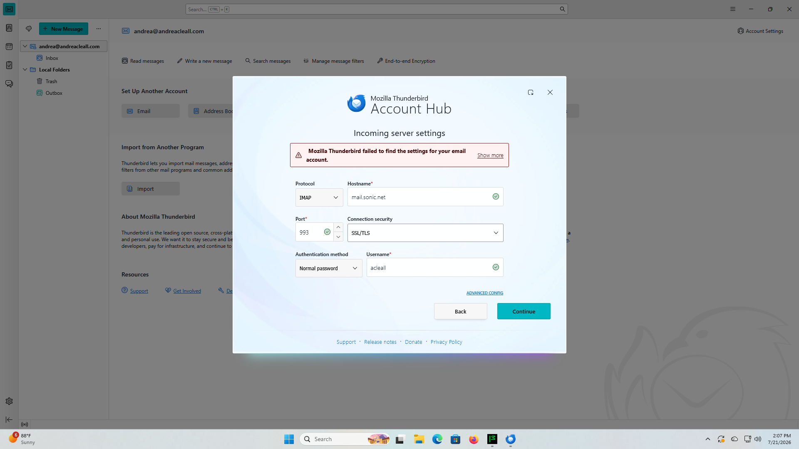The image size is (799, 449).
Task: Open the Calendar sidebar icon
Action: [x=9, y=47]
